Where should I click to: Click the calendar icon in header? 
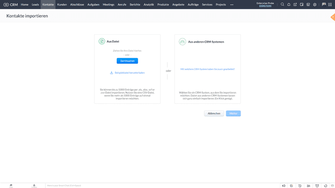tap(301, 4)
